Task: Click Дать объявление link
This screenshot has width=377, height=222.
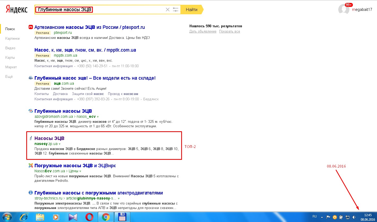Action: tap(203, 31)
